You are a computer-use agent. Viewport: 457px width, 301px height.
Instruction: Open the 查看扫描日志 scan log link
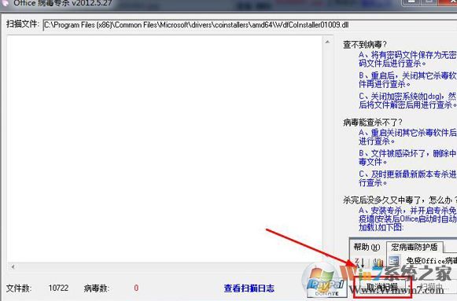249,288
